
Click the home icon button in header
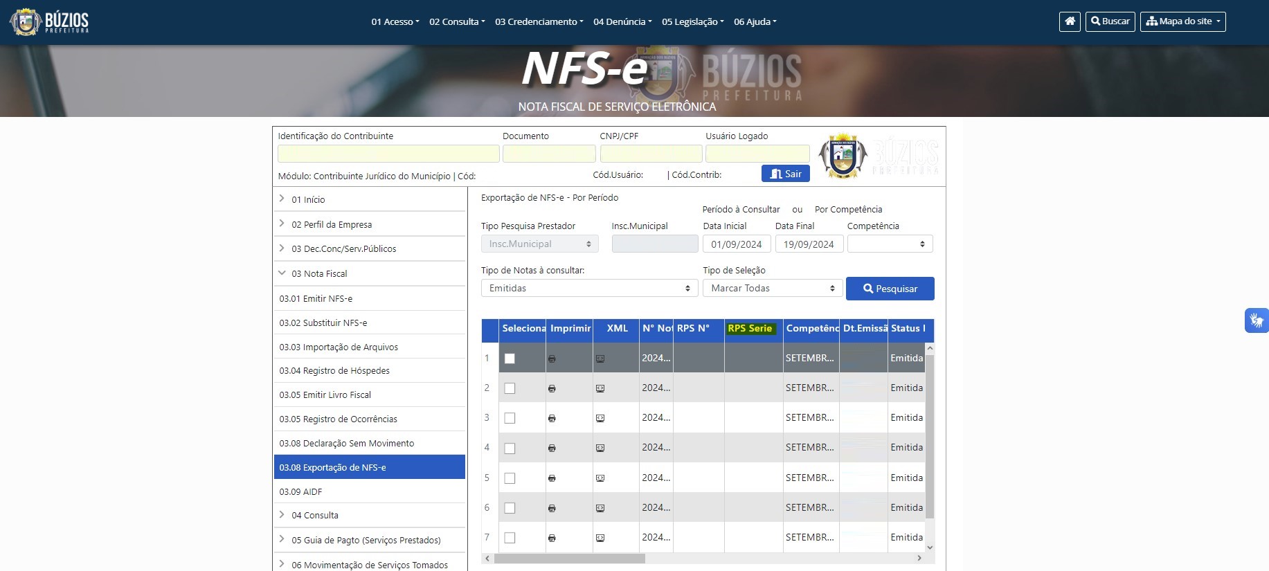pos(1070,21)
